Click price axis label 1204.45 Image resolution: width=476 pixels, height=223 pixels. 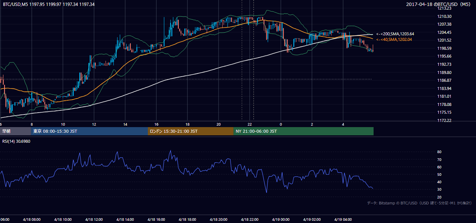[445, 32]
